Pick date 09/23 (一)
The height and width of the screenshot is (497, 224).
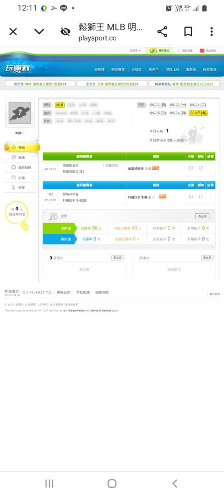178,105
